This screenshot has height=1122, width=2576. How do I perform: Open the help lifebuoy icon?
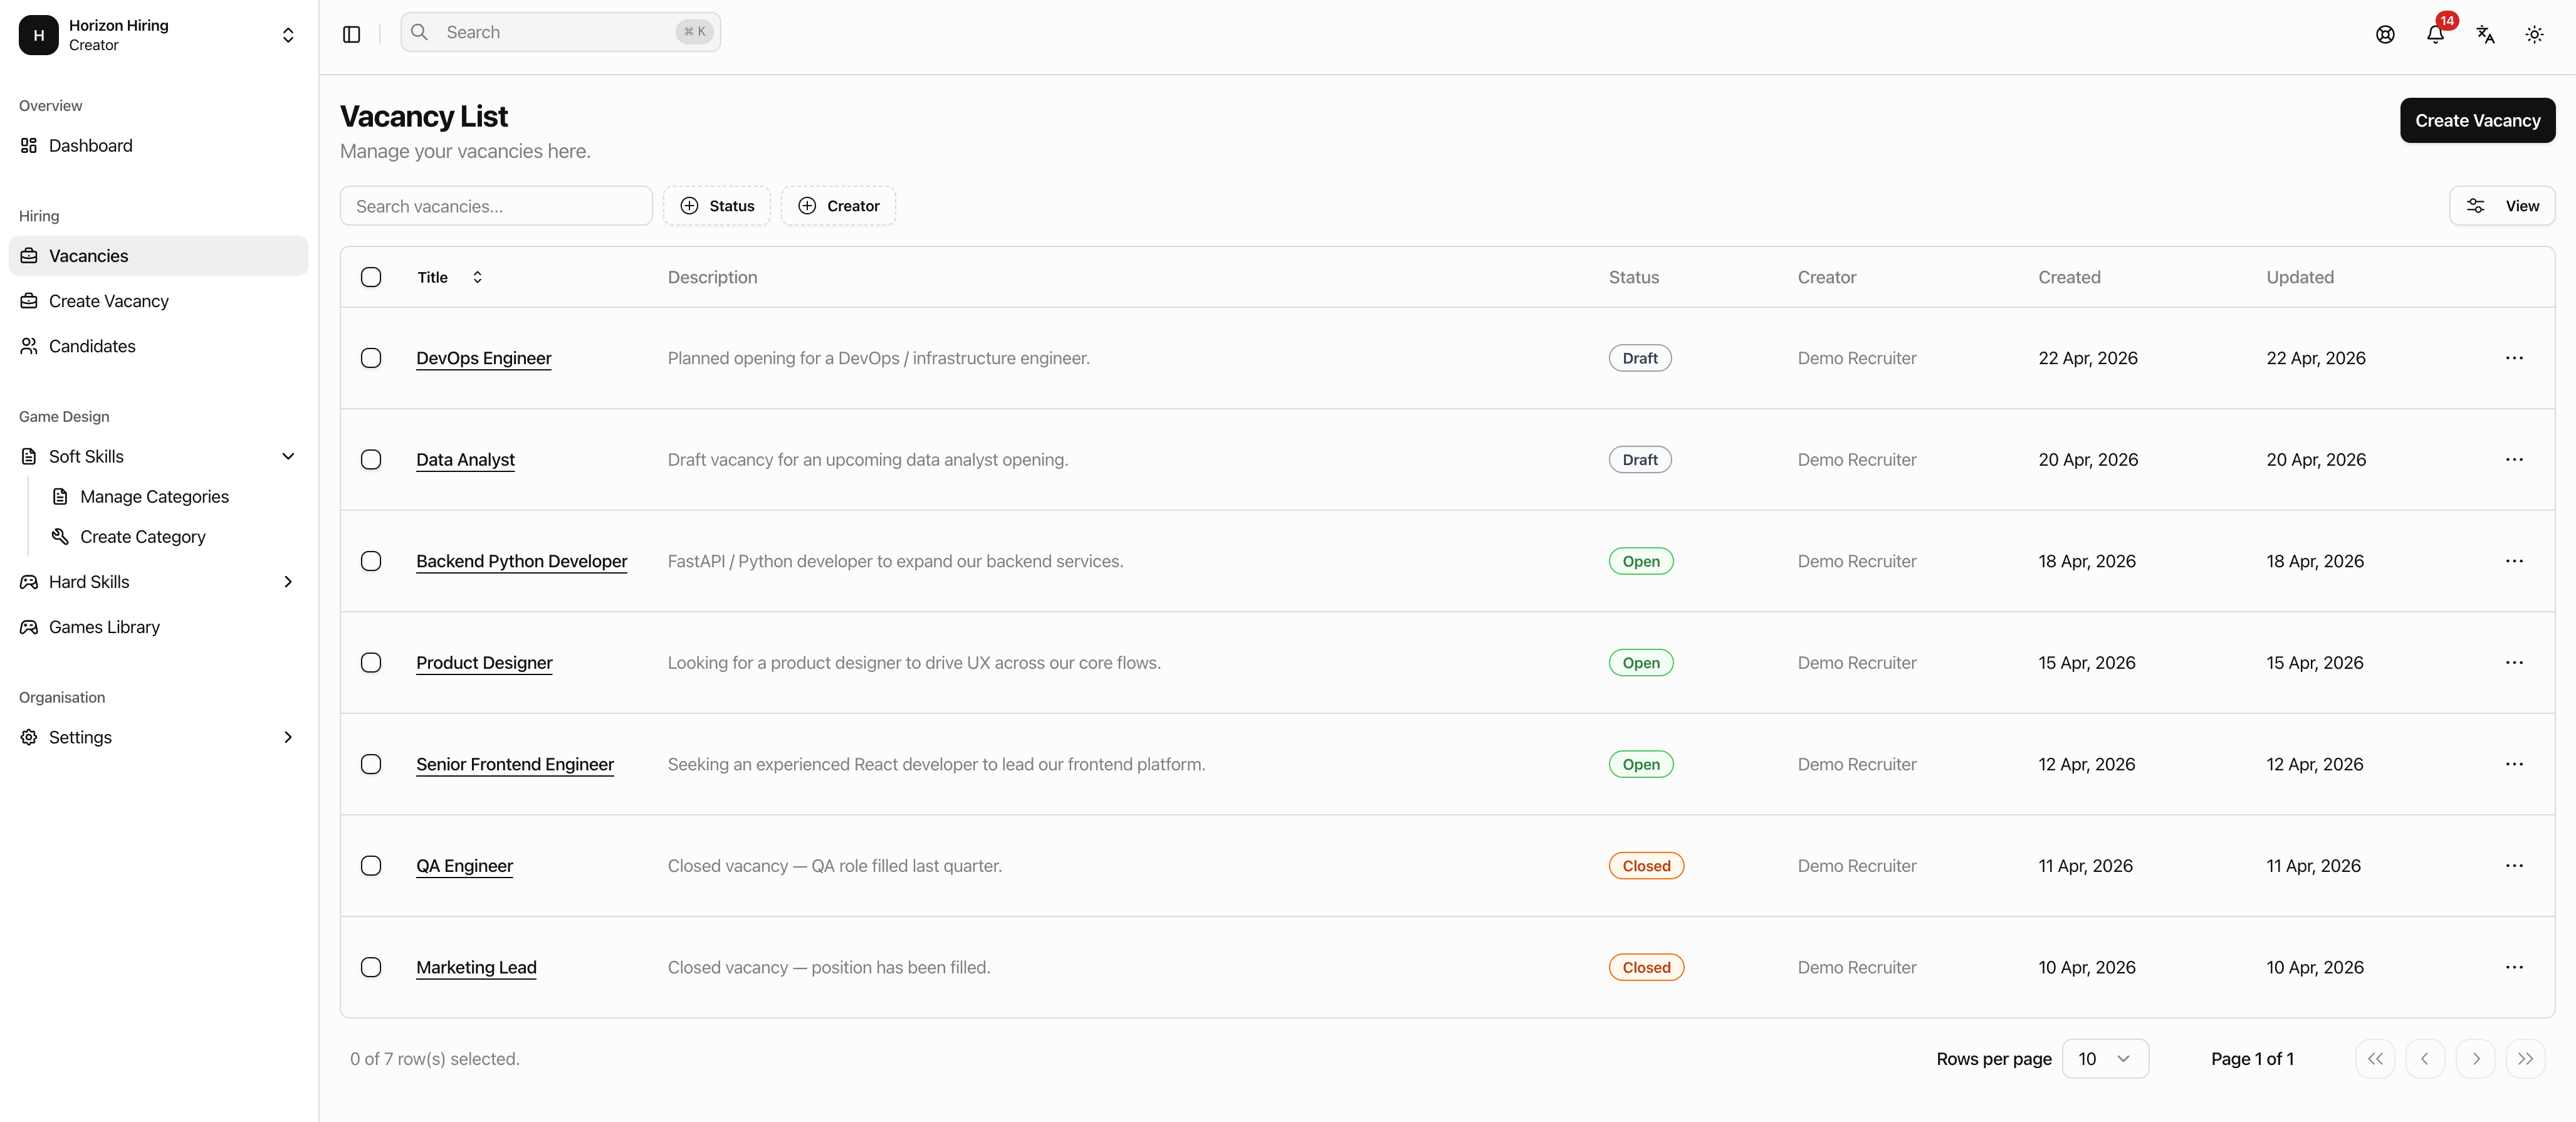point(2385,34)
